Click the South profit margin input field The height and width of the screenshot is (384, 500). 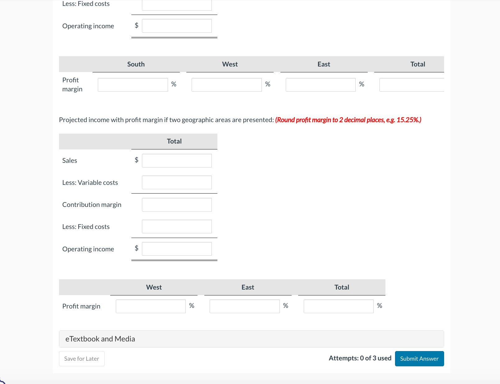pyautogui.click(x=133, y=85)
